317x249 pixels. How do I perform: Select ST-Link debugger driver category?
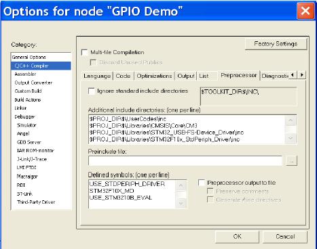[x=24, y=194]
